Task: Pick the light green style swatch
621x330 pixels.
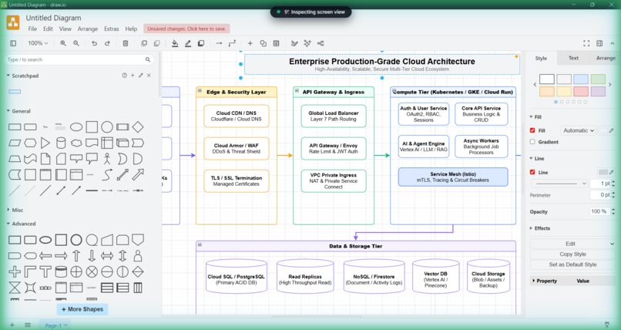Action: (x=598, y=79)
